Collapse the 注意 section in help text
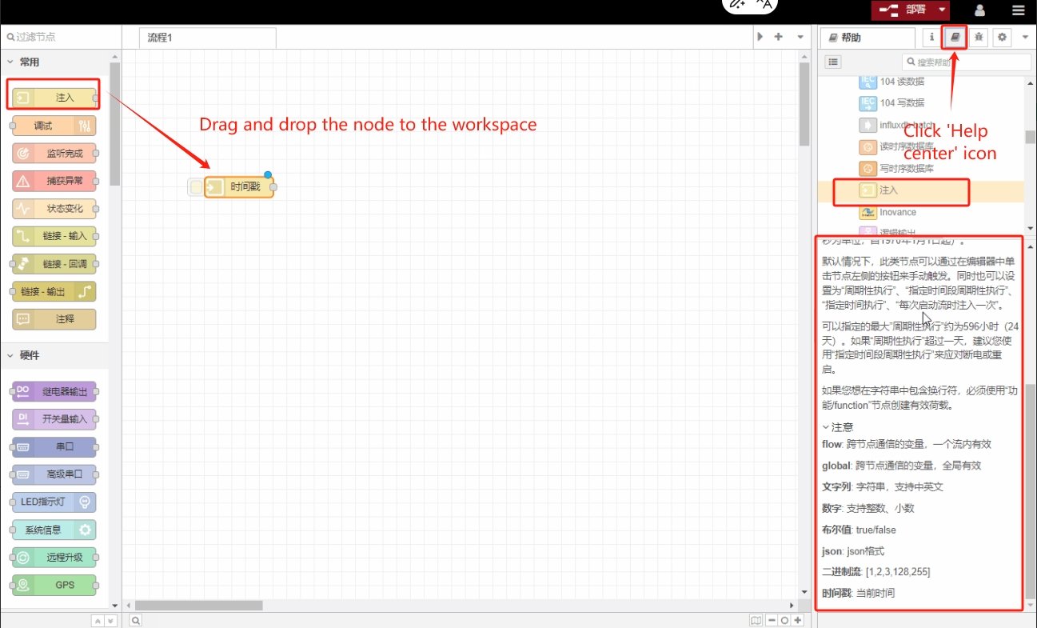Image resolution: width=1037 pixels, height=628 pixels. pyautogui.click(x=838, y=427)
